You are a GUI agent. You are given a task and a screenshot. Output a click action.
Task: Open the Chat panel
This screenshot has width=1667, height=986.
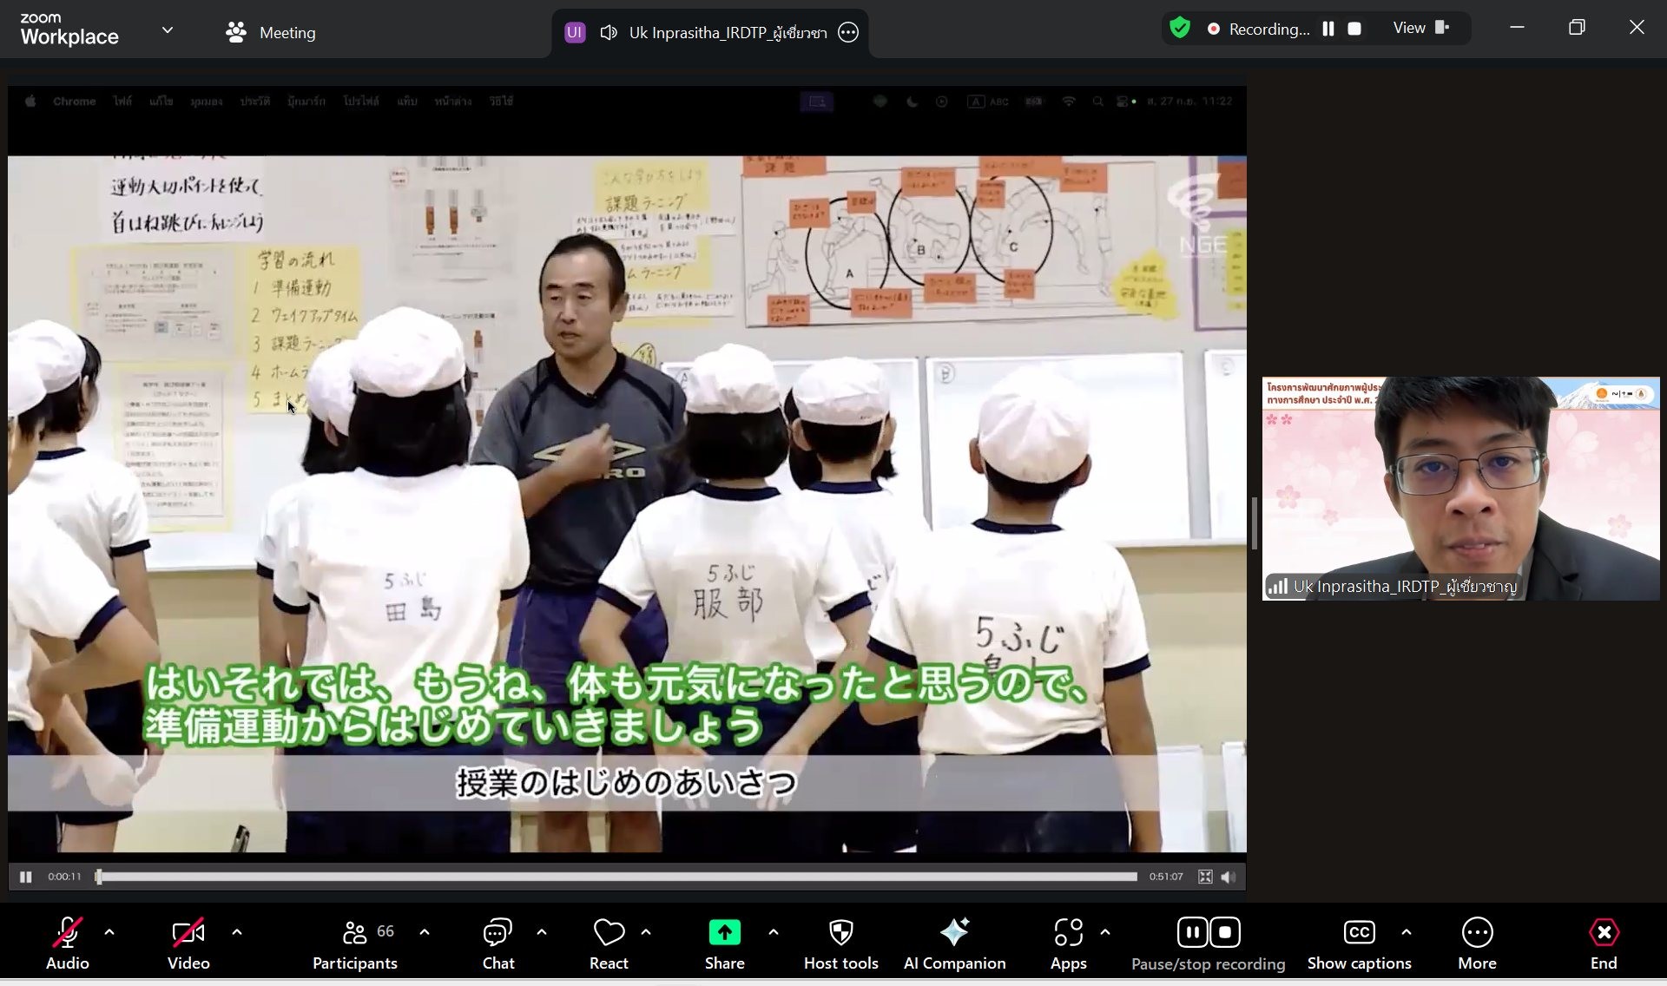(497, 943)
